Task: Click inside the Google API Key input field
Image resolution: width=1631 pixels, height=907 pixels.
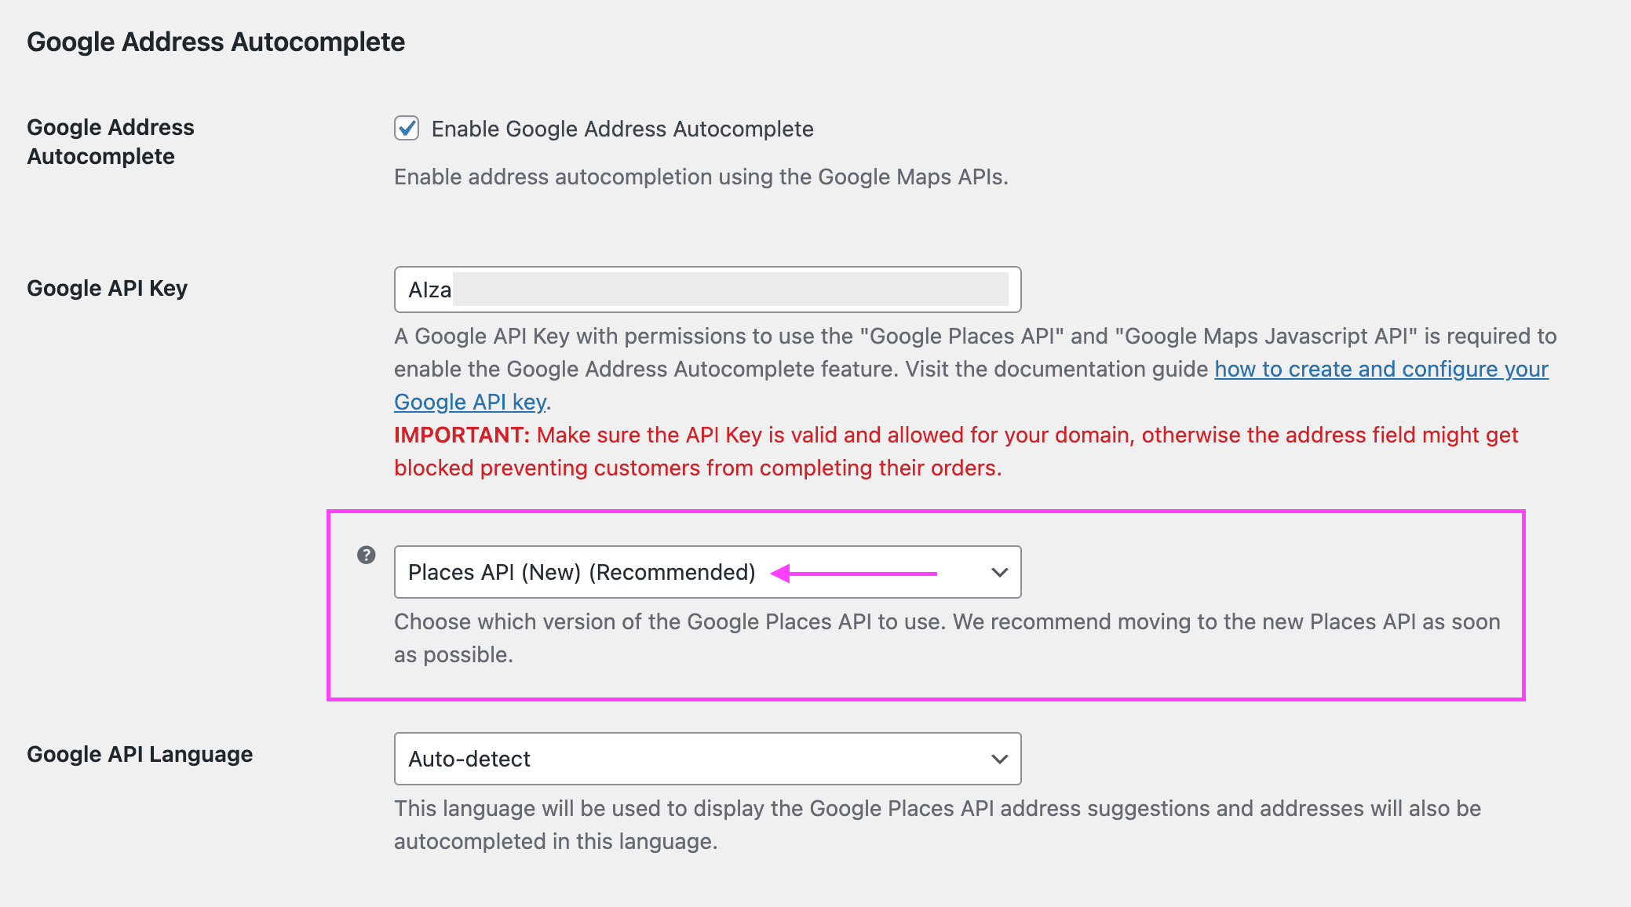Action: (706, 290)
